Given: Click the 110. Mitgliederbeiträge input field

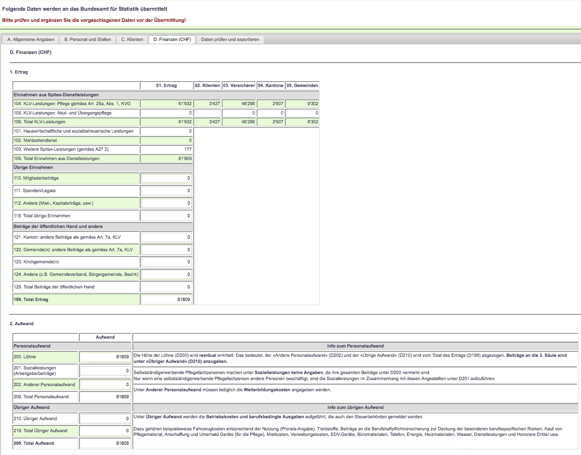Looking at the screenshot, I should (167, 178).
